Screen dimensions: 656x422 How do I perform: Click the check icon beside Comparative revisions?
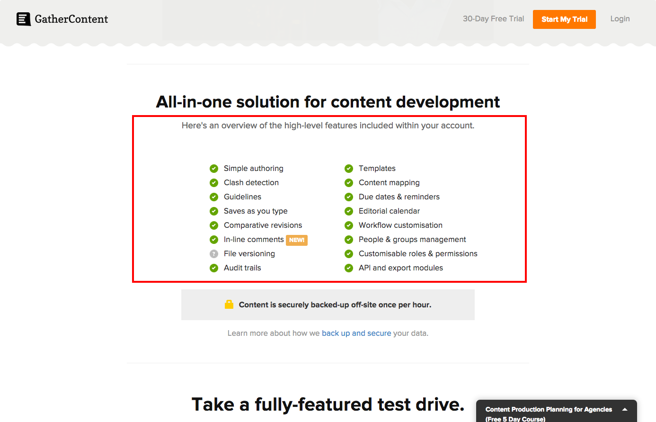coord(214,225)
